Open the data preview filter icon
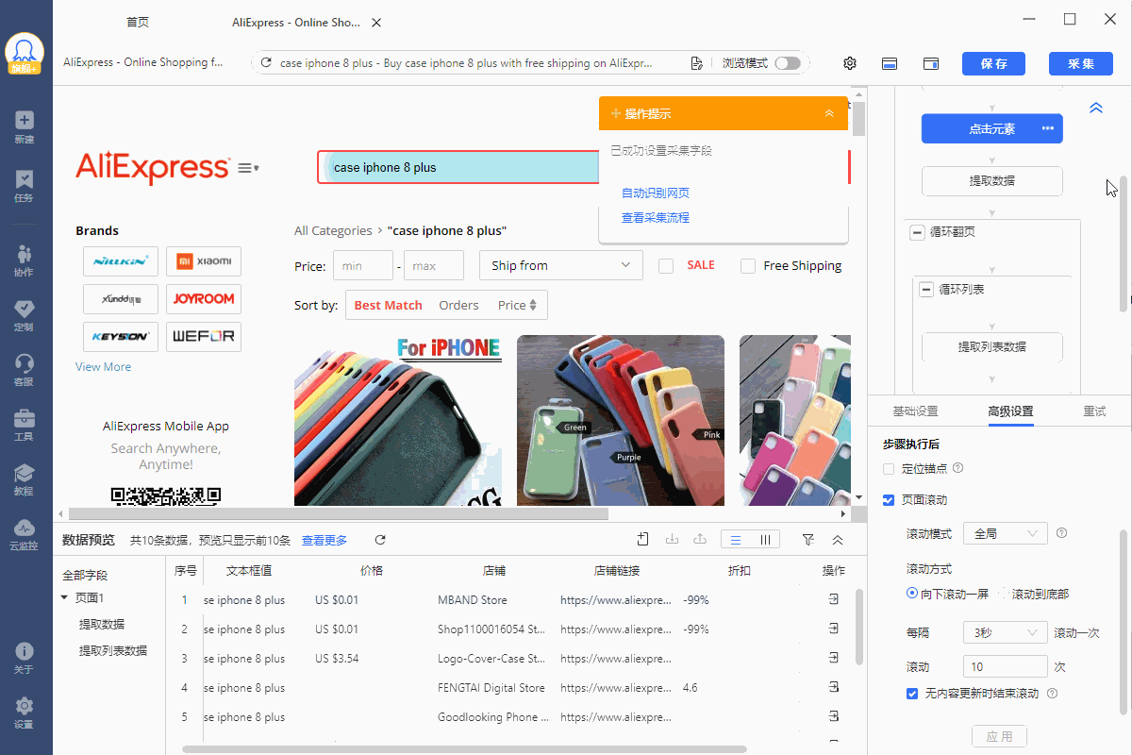This screenshot has height=755, width=1132. (808, 540)
